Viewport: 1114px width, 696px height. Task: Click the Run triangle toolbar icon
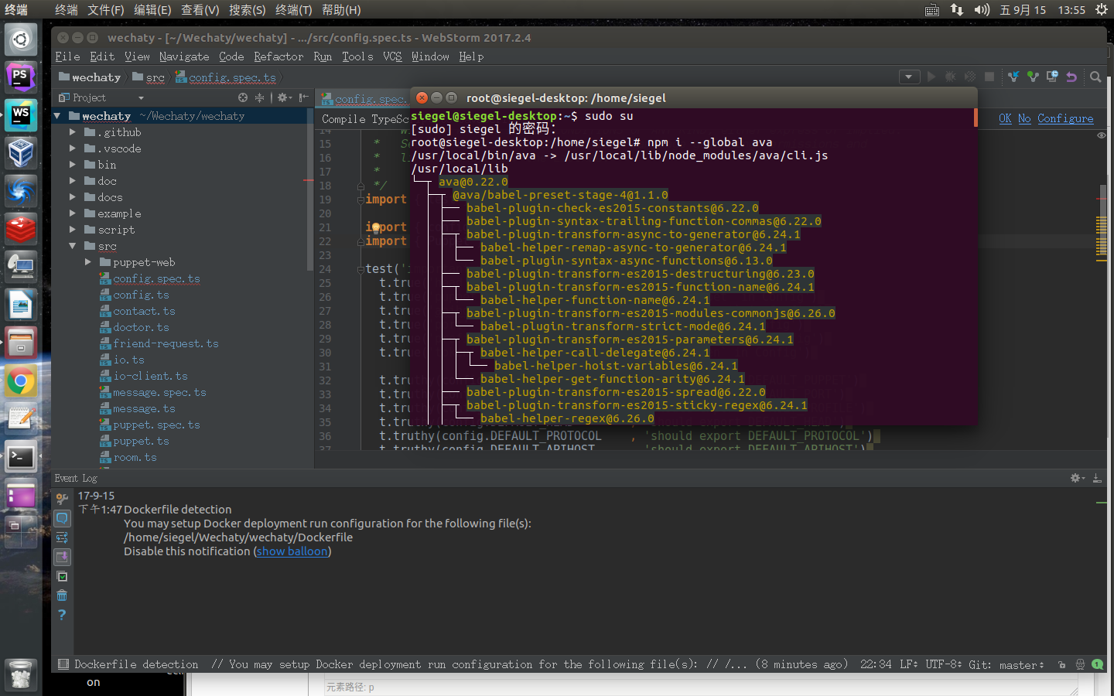(931, 77)
